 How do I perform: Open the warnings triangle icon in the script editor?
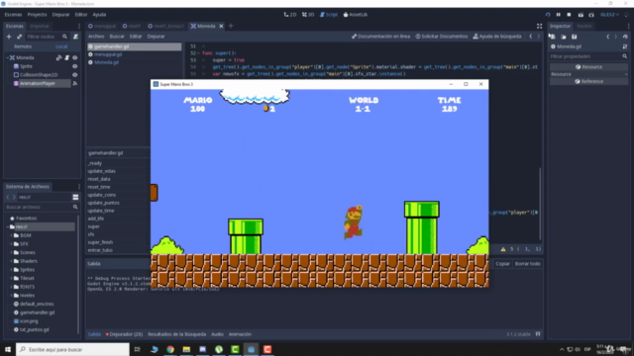pyautogui.click(x=503, y=249)
